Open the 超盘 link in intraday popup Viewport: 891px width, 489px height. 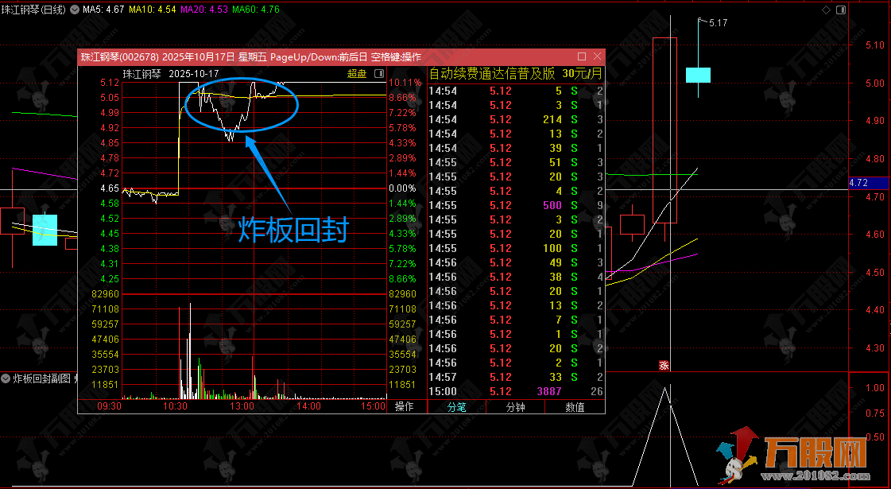point(358,74)
